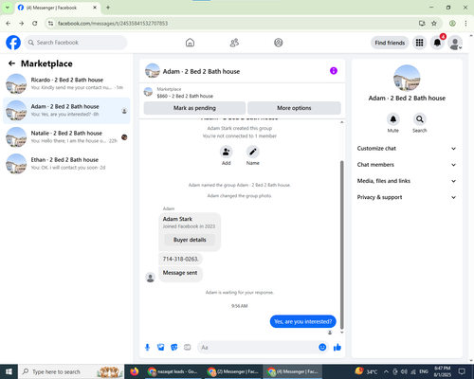Image resolution: width=474 pixels, height=379 pixels.
Task: Attach a file using the photo icon
Action: pyautogui.click(x=161, y=348)
